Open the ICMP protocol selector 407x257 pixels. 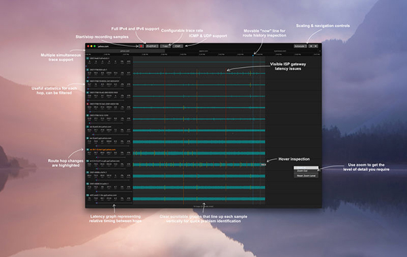click(x=178, y=46)
